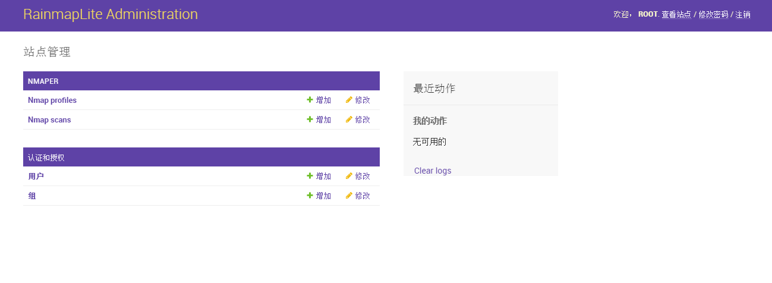Click 注销 to log out
Viewport: 772px width, 283px height.
coord(743,14)
